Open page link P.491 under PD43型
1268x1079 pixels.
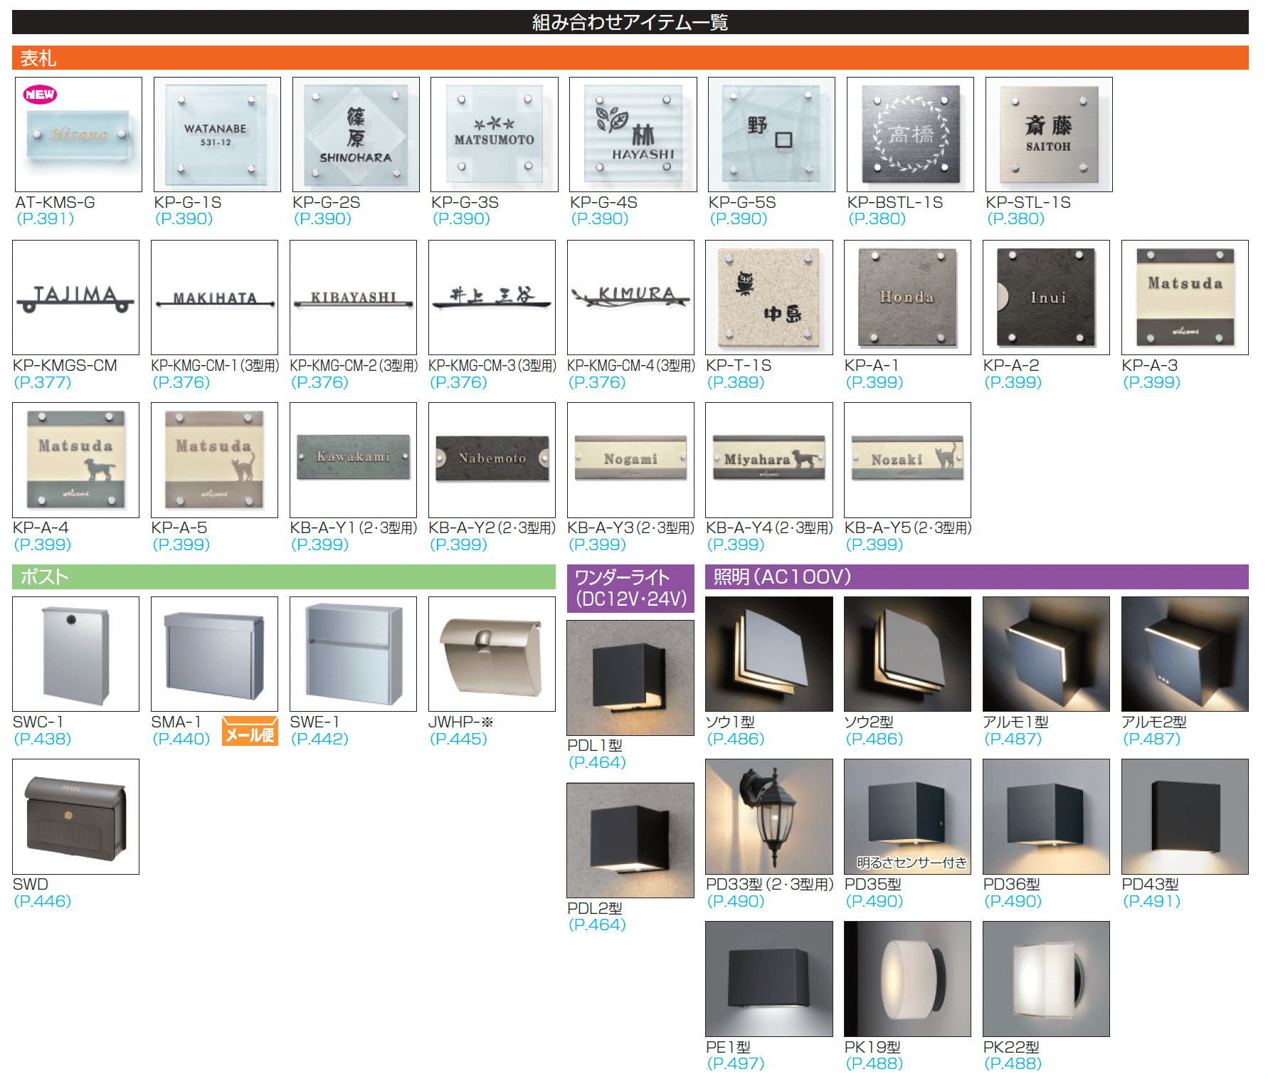(x=1151, y=901)
